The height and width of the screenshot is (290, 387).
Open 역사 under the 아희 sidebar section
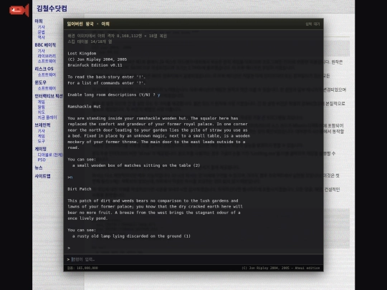pyautogui.click(x=42, y=37)
